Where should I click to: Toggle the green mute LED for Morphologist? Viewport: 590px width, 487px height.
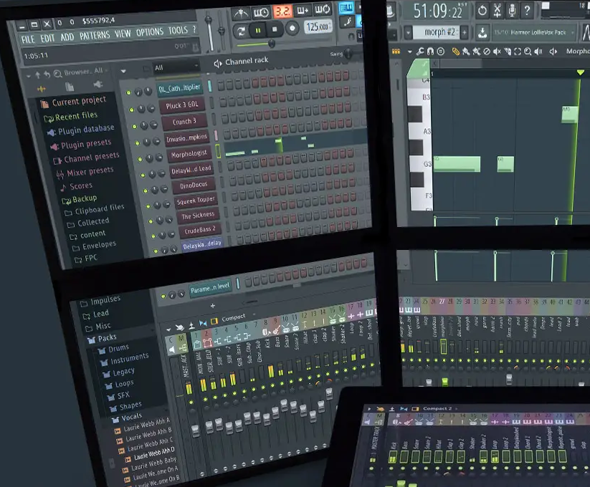click(140, 159)
